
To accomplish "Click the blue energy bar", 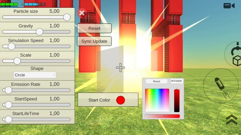I will (x=35, y=4).
